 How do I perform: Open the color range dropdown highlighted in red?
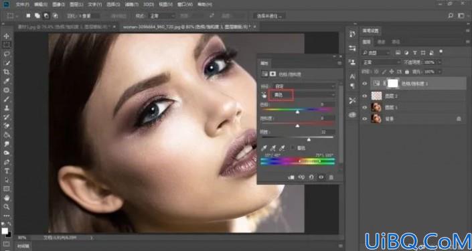click(303, 95)
